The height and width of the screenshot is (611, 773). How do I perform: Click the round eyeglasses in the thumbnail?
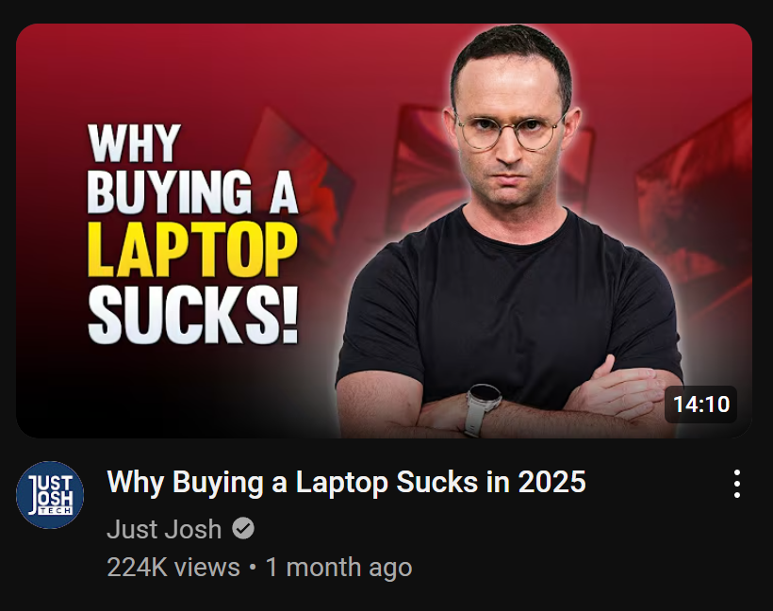point(510,132)
